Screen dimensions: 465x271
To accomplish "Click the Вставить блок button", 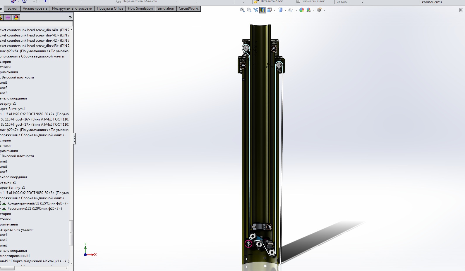I will 269,1.
